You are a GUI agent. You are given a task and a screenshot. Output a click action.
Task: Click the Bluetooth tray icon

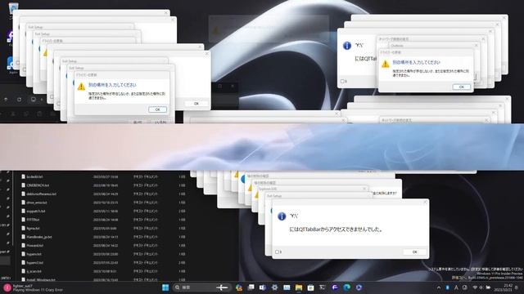coord(448,287)
